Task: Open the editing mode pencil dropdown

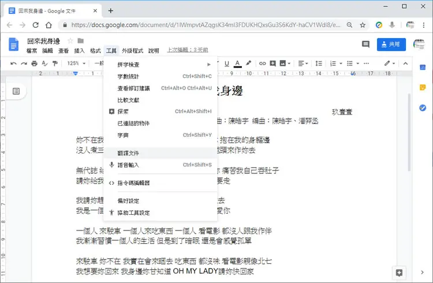Action: click(x=390, y=64)
